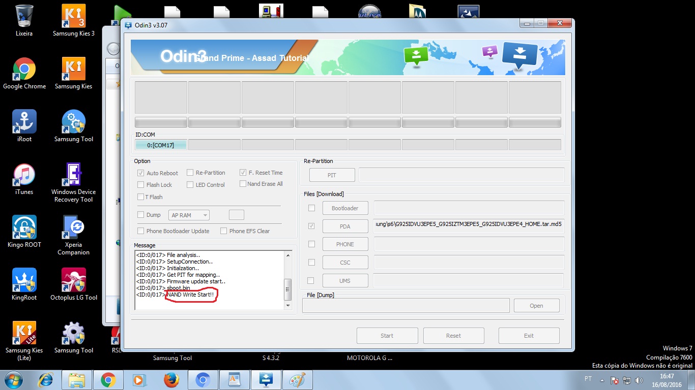Open Paint from the taskbar
Screen dimensions: 695x390
tap(297, 380)
